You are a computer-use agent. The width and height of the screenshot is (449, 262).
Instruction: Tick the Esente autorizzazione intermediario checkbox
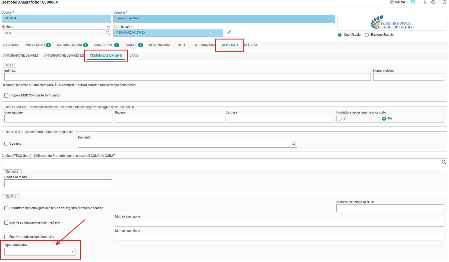(x=6, y=222)
